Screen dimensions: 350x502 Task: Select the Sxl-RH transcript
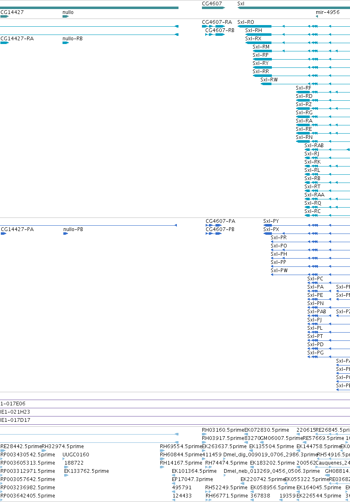253,30
